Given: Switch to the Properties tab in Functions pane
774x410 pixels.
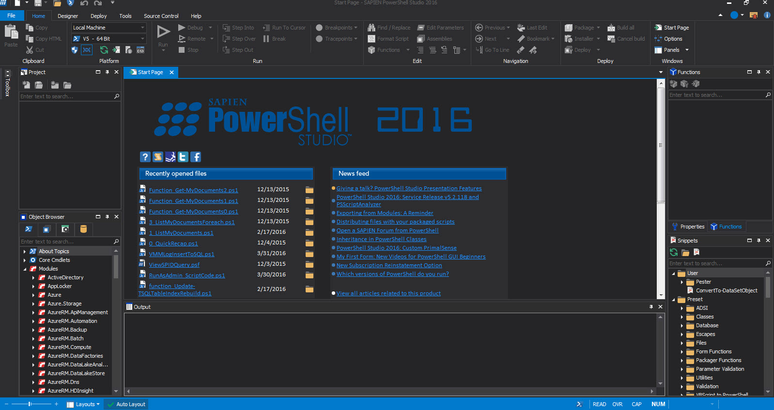Looking at the screenshot, I should coord(688,227).
